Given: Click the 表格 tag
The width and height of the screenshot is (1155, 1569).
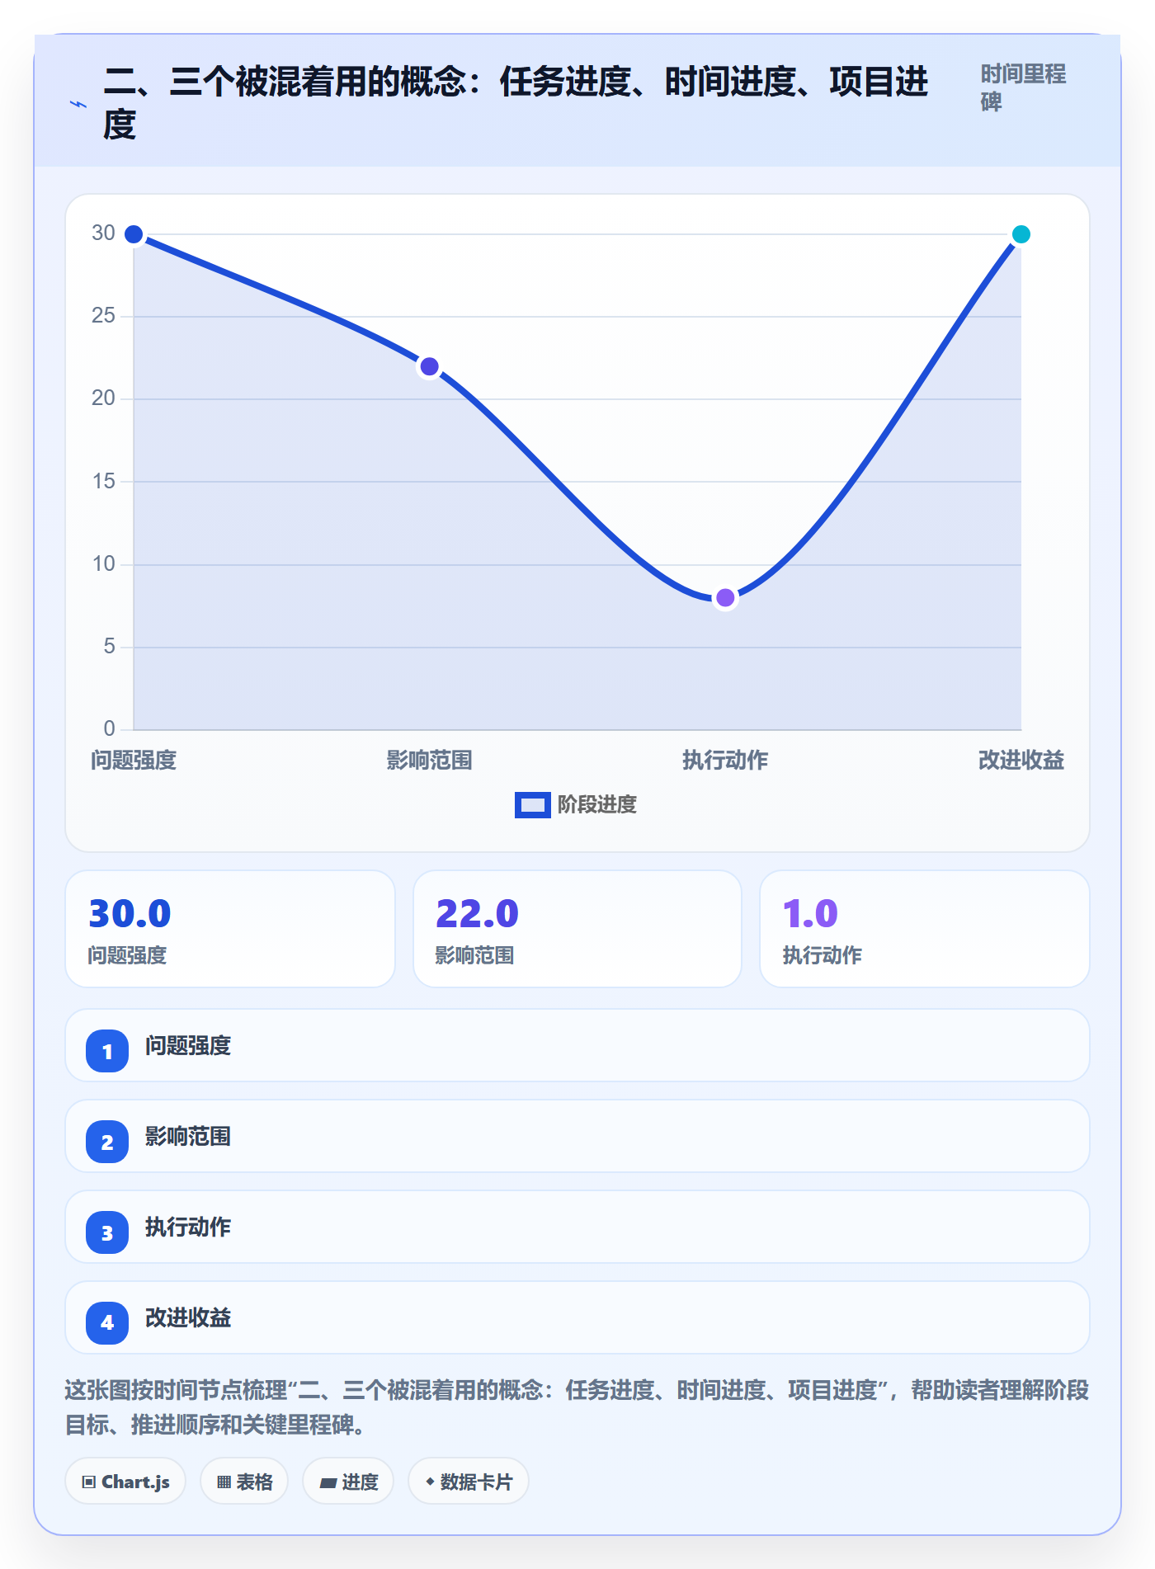Looking at the screenshot, I should [x=244, y=1482].
